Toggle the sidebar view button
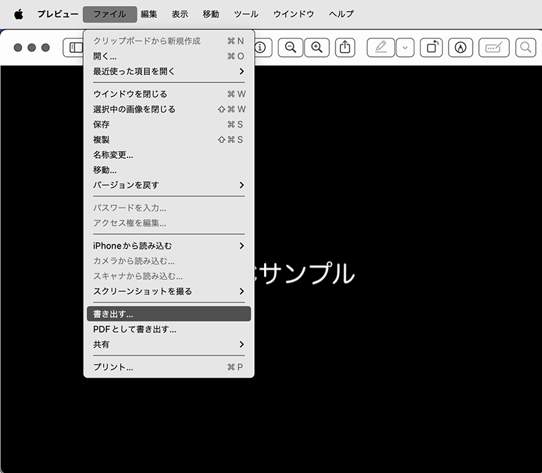Screen dimensions: 542x473 (x=73, y=47)
